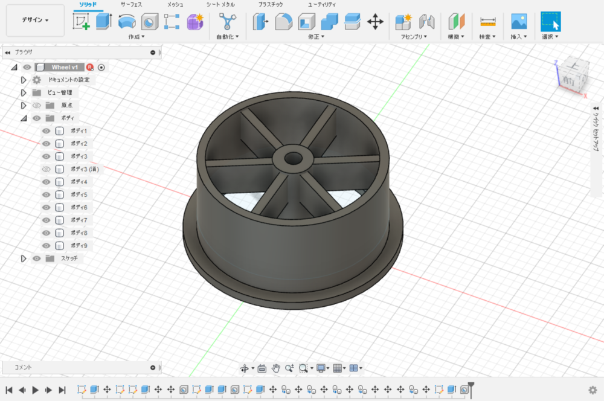Hide ボディ9 with its eye icon

(47, 245)
